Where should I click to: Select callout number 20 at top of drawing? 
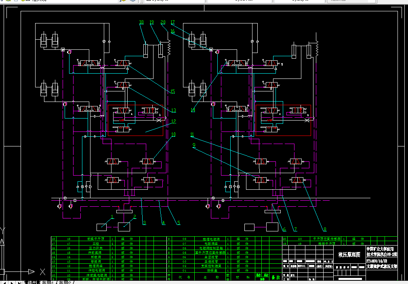point(163,22)
